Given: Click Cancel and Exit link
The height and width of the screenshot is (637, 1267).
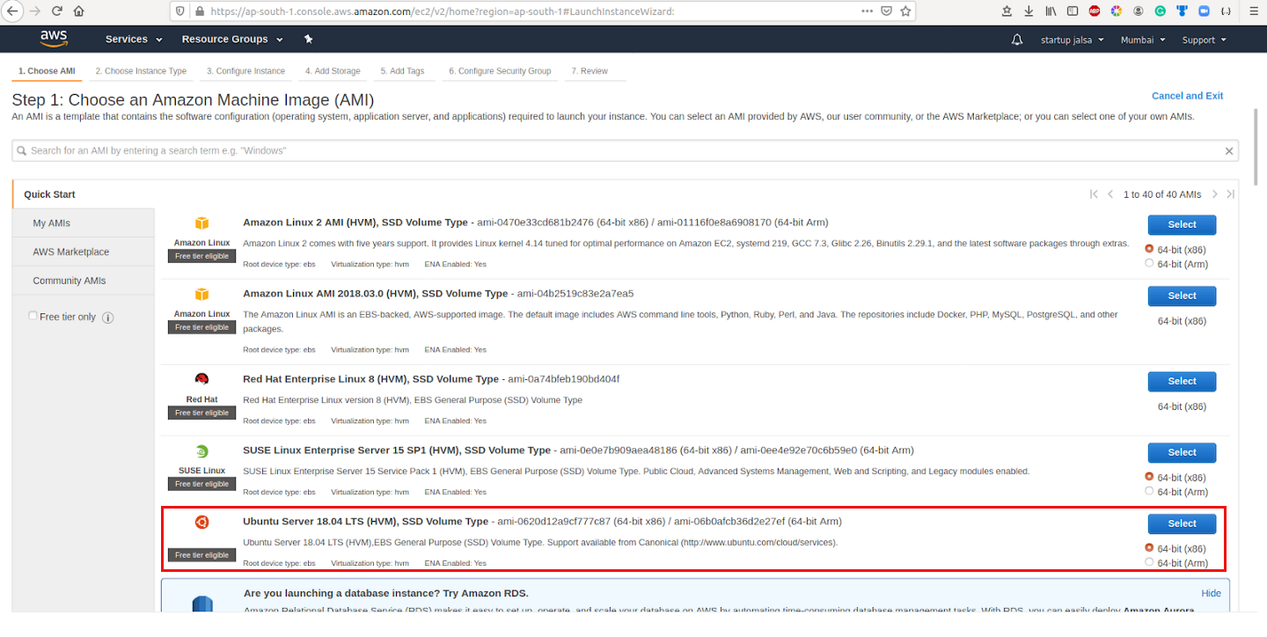Looking at the screenshot, I should (x=1187, y=95).
